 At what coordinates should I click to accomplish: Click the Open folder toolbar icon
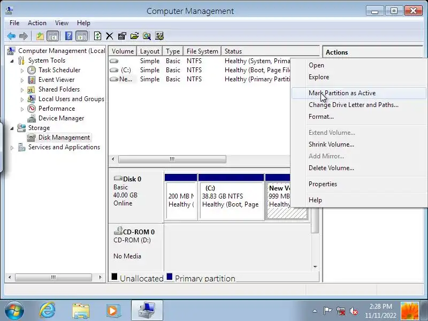[135, 36]
